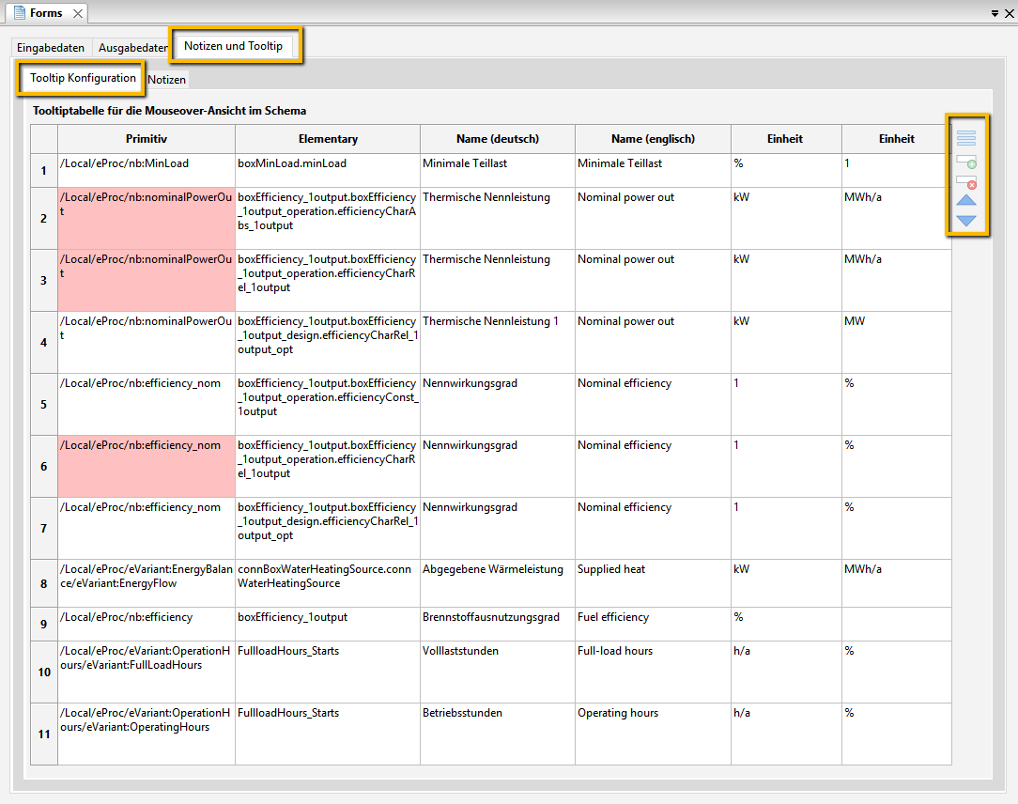Switch to the Eingabedaten tab
1018x804 pixels.
[x=51, y=47]
